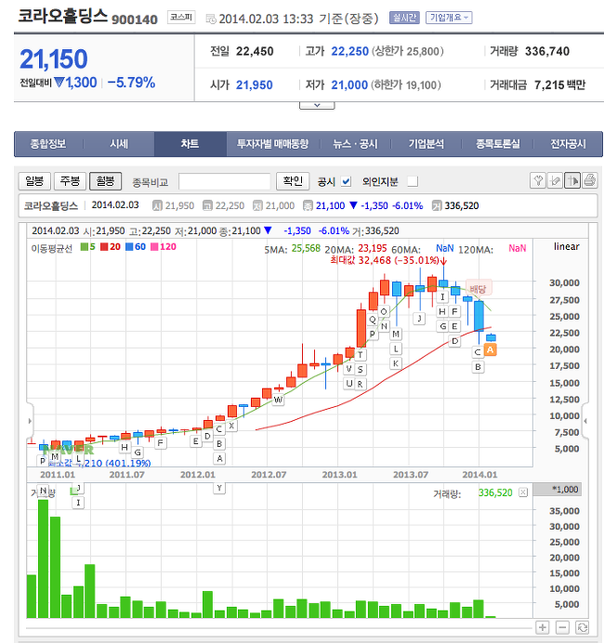
Task: Open disclosure marker S on chart
Action: point(360,370)
